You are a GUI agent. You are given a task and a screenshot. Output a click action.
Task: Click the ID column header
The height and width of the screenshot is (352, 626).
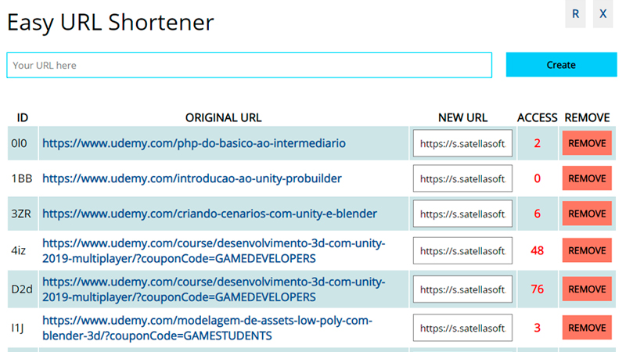23,118
